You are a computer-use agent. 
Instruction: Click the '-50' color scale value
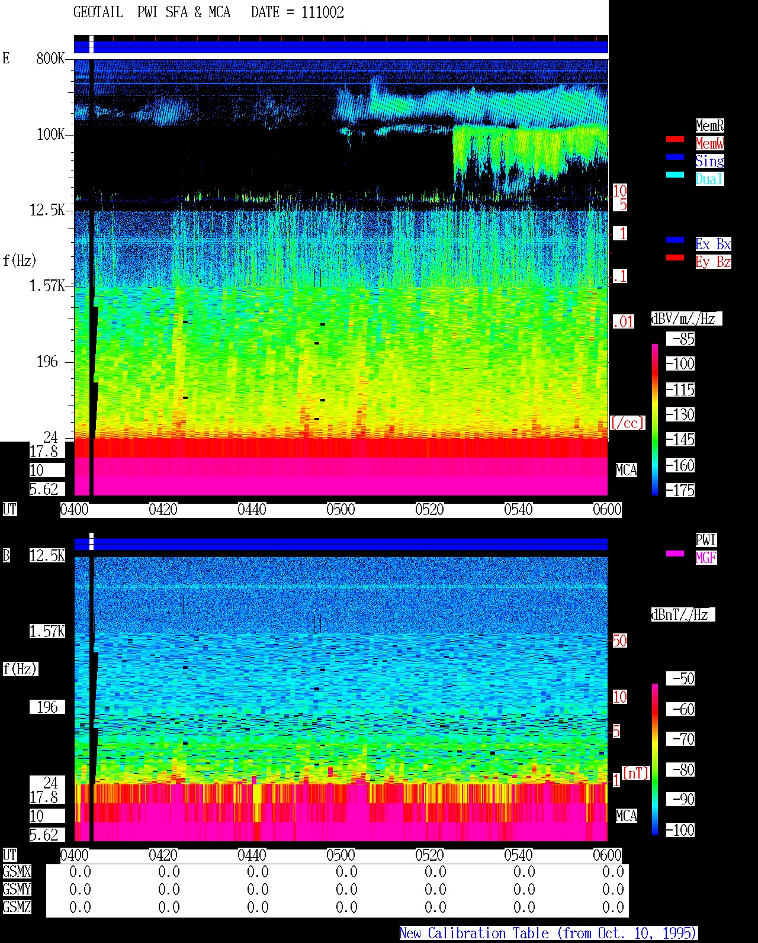[x=681, y=678]
